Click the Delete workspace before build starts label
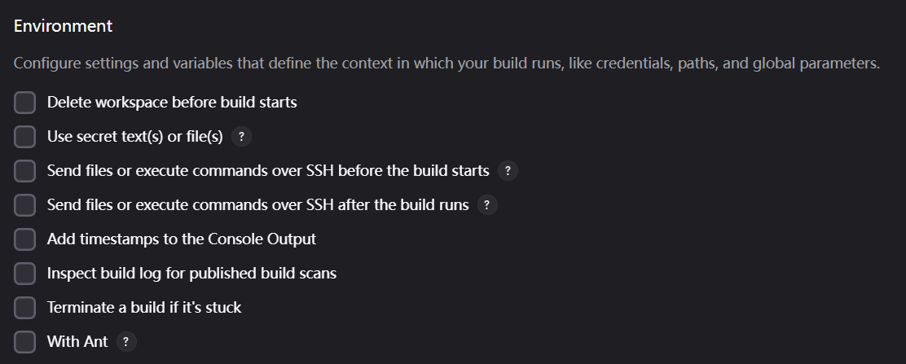 pyautogui.click(x=172, y=103)
